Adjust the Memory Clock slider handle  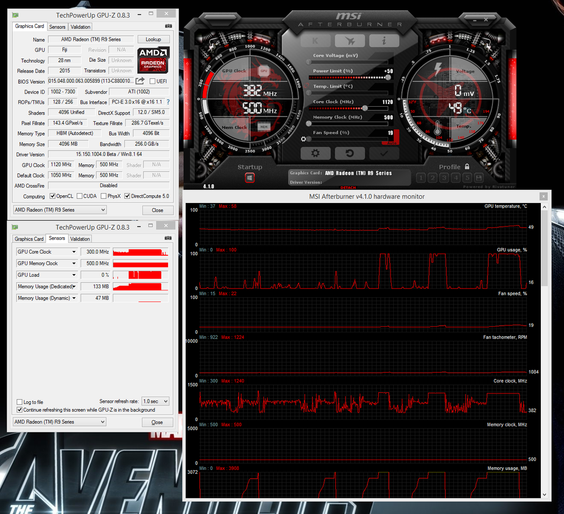click(x=308, y=124)
